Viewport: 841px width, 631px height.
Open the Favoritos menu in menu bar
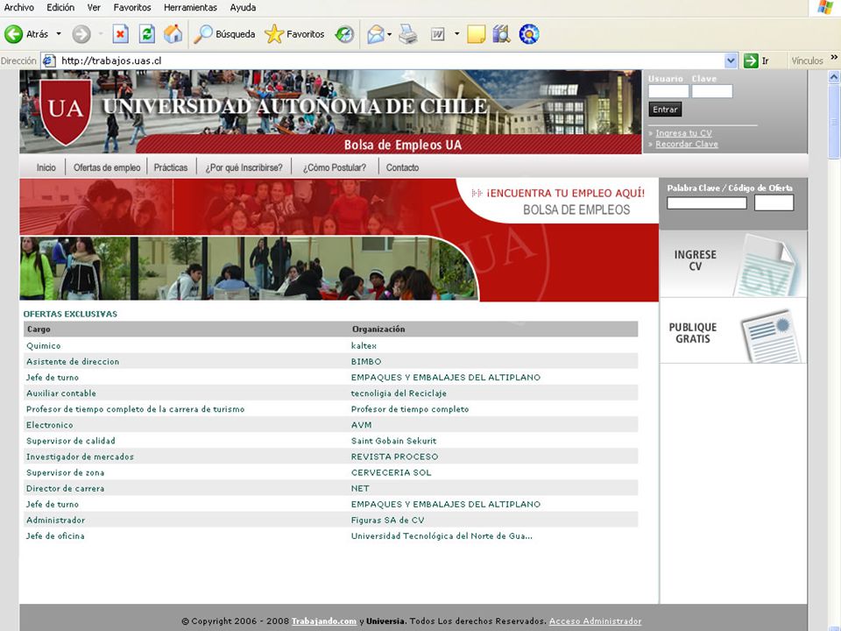click(x=132, y=8)
